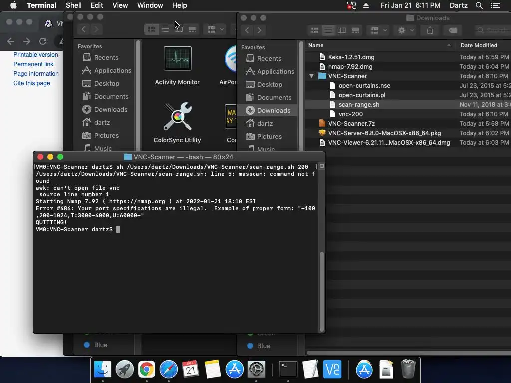Click the Terminal window vertical scrollbar
The image size is (511, 383).
coord(322,291)
